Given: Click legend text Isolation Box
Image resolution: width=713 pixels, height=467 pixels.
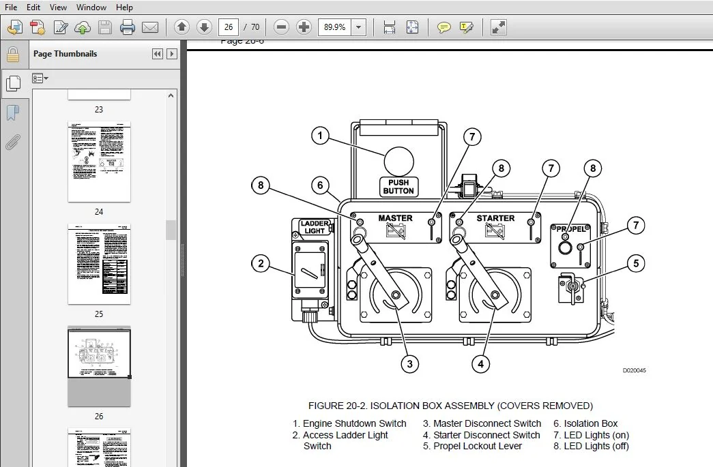Looking at the screenshot, I should click(591, 423).
